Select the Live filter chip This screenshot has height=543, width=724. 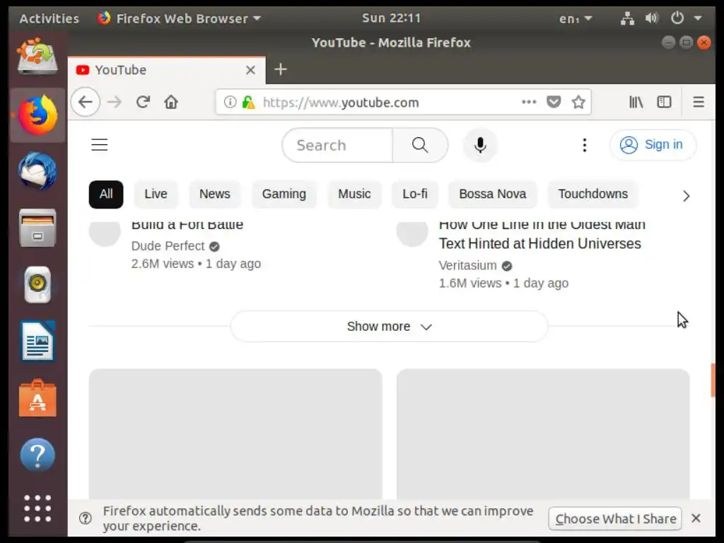(156, 194)
